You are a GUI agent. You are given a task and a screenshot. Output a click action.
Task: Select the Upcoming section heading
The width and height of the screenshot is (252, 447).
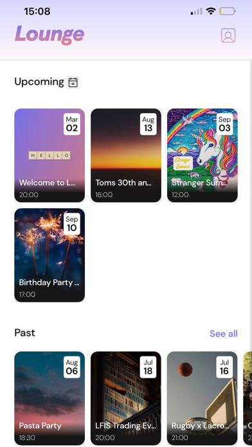click(x=39, y=82)
